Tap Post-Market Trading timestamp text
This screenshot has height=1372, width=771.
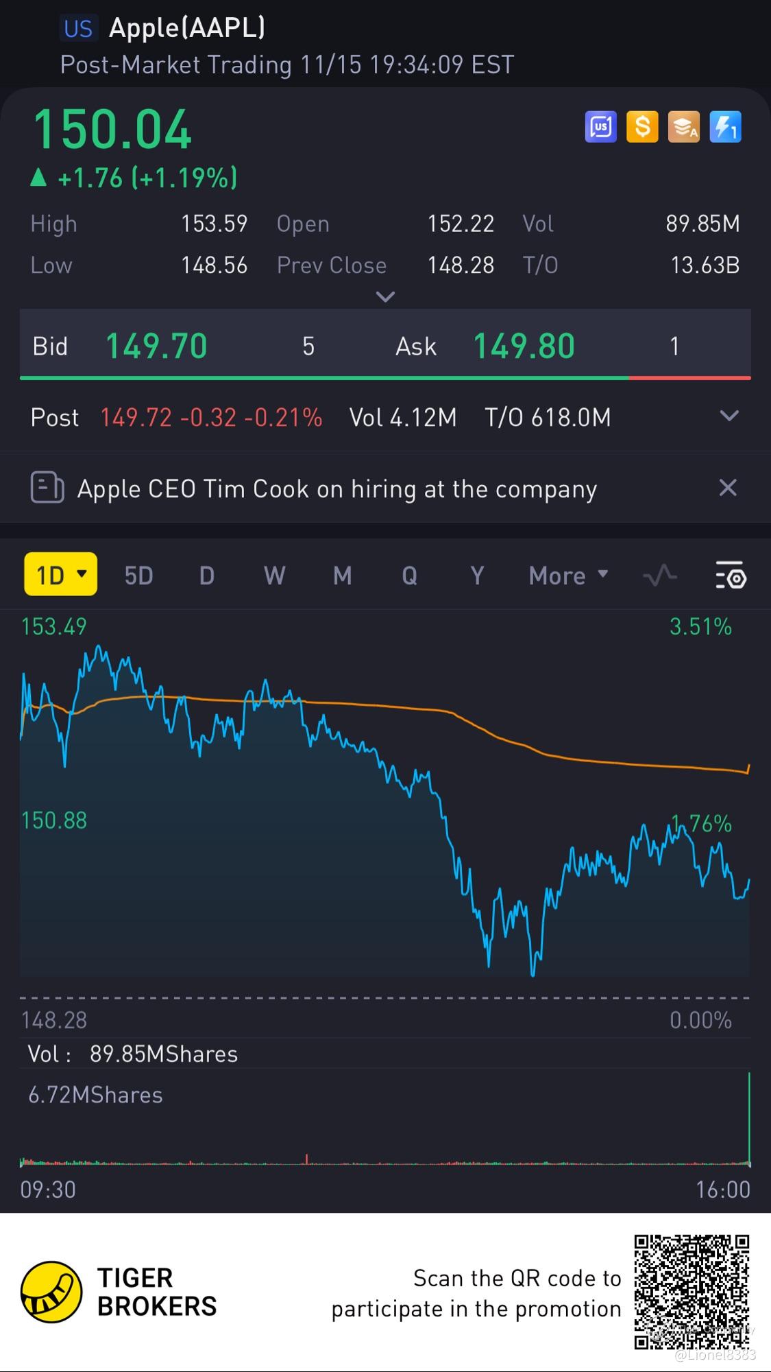coord(287,65)
